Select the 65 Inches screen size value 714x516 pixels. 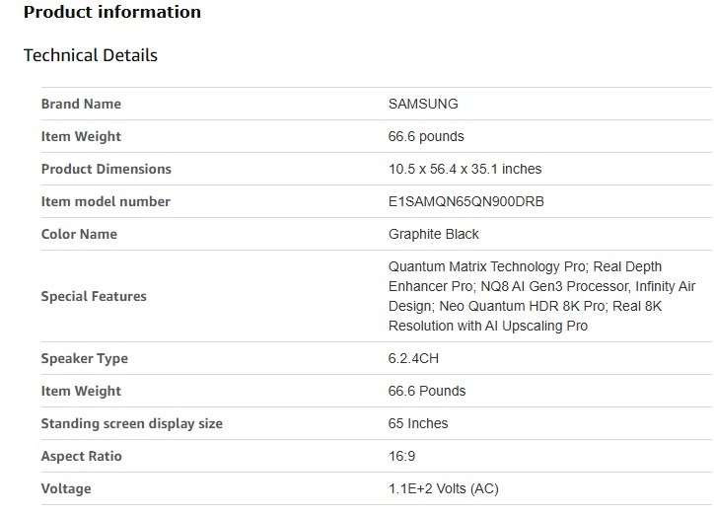click(x=418, y=423)
